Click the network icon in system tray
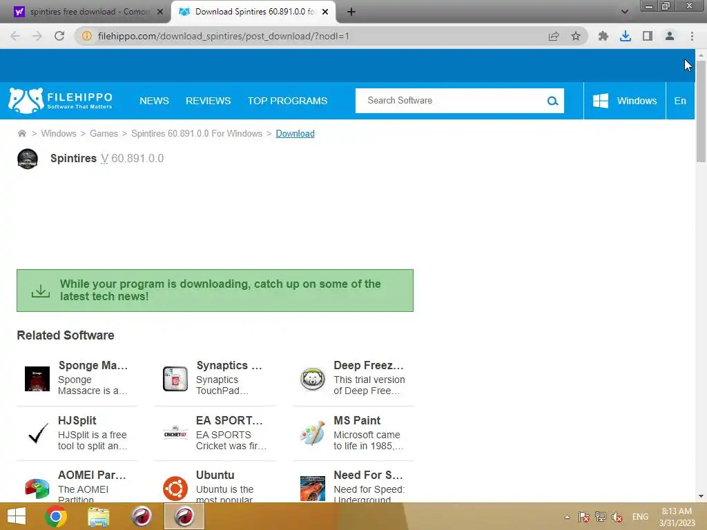 pos(601,517)
